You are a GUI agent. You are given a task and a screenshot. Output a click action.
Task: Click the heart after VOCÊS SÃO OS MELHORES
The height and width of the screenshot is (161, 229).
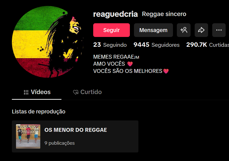[166, 71]
